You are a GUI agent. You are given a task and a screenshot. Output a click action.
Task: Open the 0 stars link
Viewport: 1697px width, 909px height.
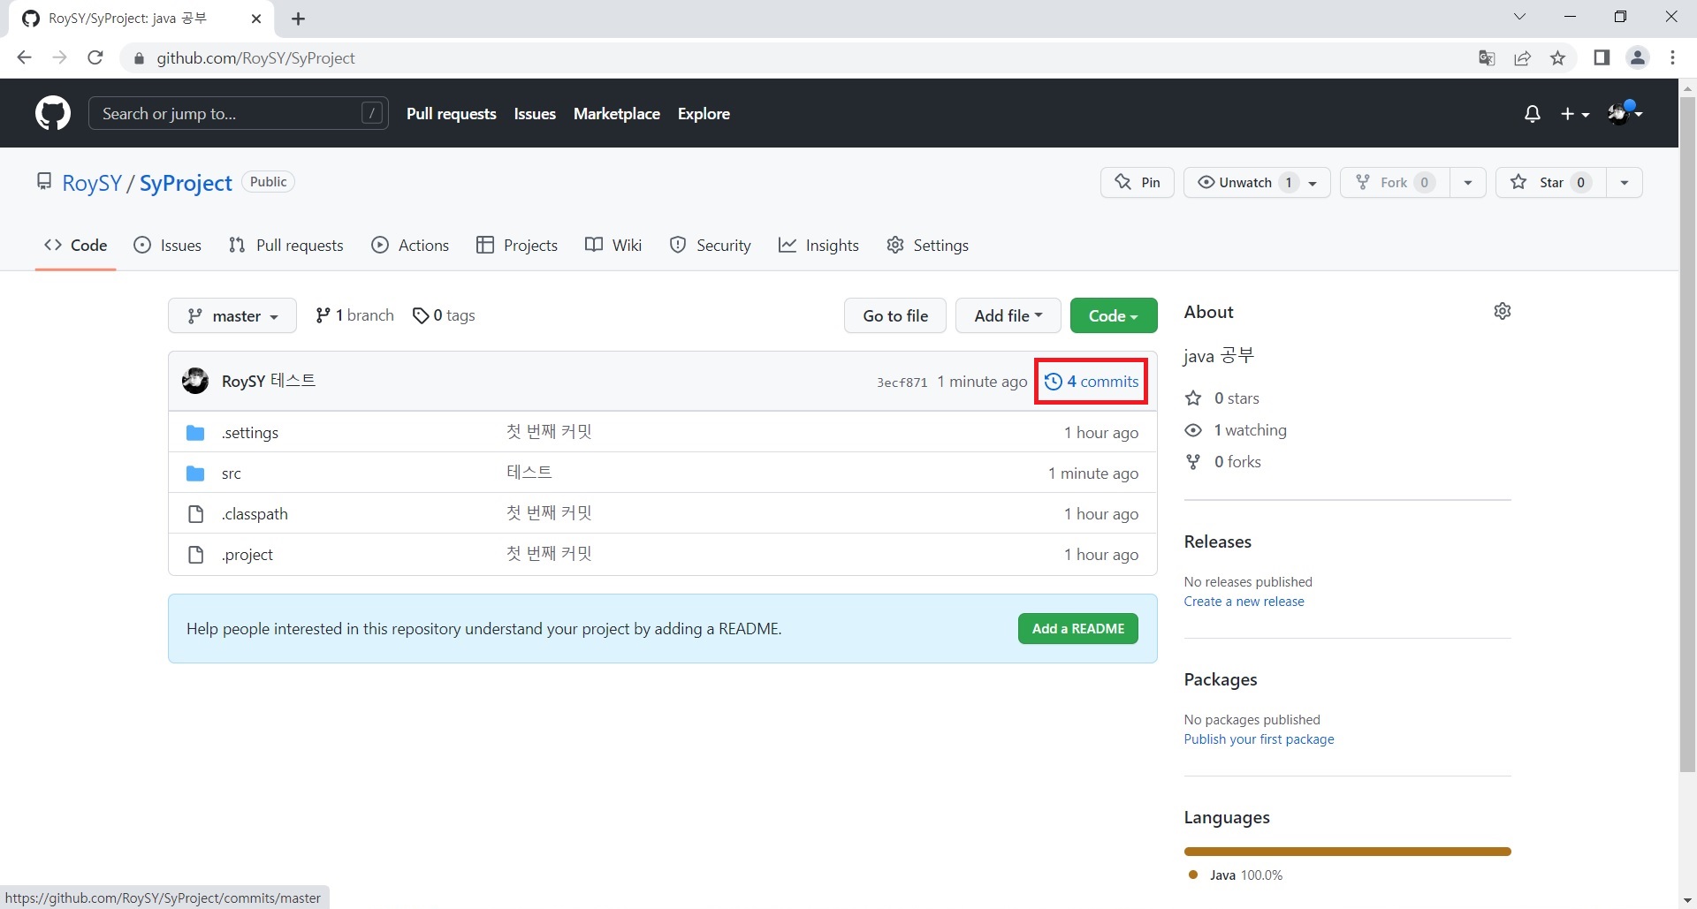click(1222, 398)
